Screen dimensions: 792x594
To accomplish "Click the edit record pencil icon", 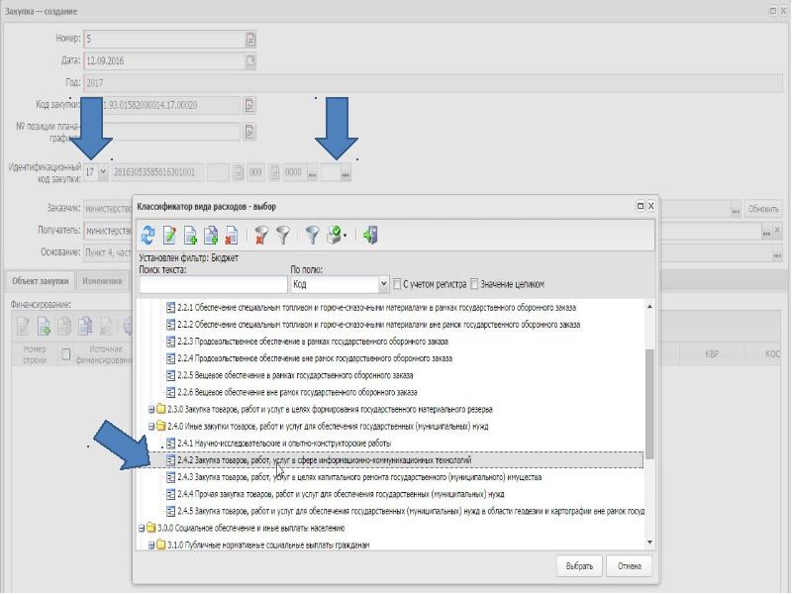I will tap(169, 235).
